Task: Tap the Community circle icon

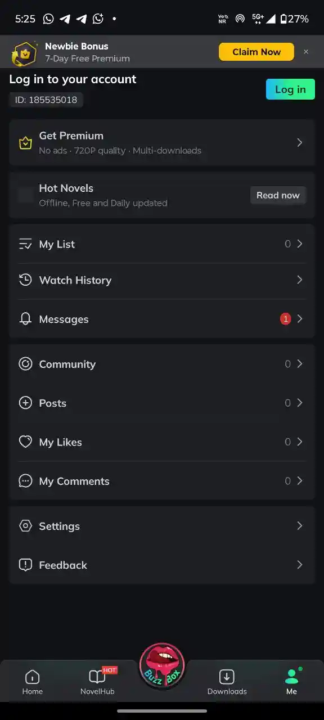Action: 25,364
